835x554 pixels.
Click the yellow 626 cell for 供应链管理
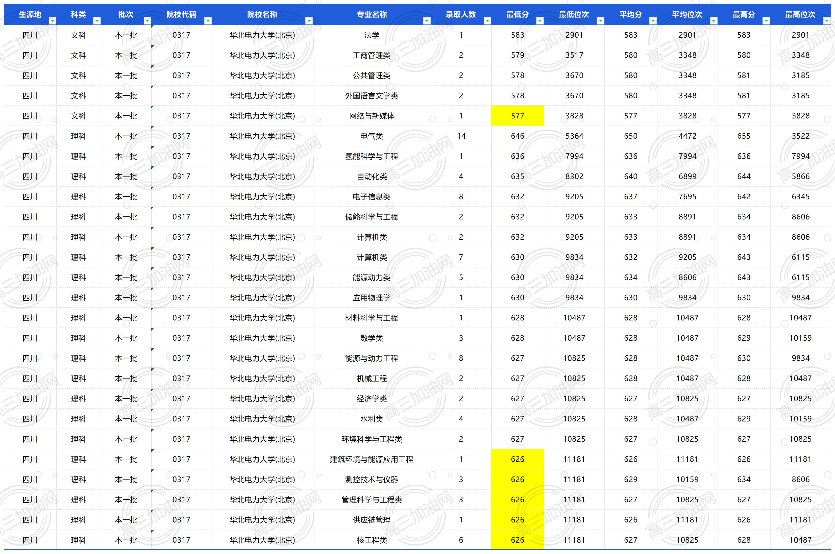tap(518, 520)
